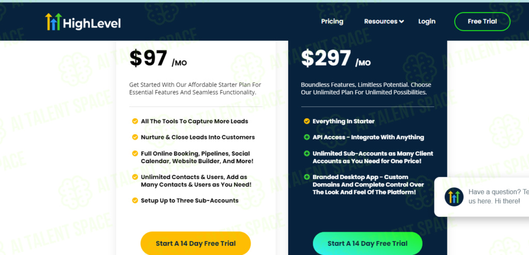Start the $297 plan 14 day free trial
The image size is (529, 255).
click(367, 243)
